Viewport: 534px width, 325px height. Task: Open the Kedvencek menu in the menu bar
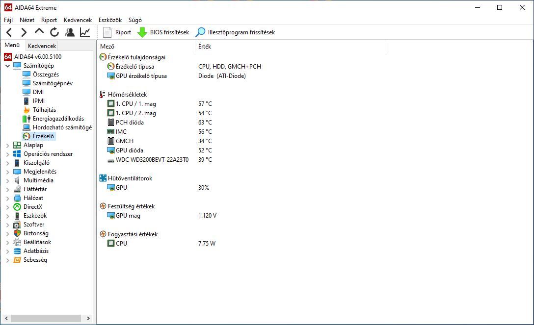(78, 20)
